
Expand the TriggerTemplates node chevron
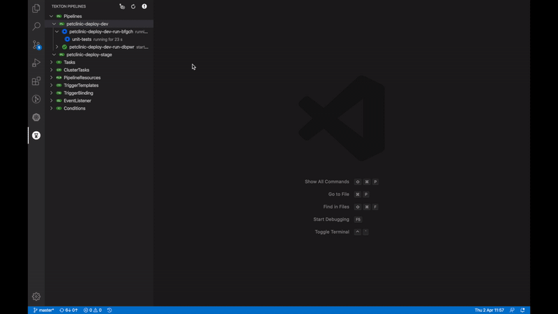51,85
